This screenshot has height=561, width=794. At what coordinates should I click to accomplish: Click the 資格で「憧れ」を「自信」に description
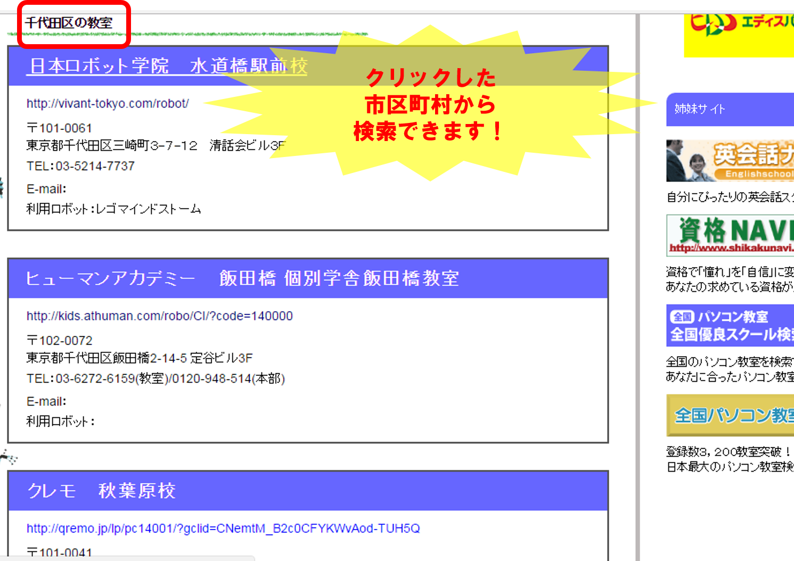(x=730, y=279)
